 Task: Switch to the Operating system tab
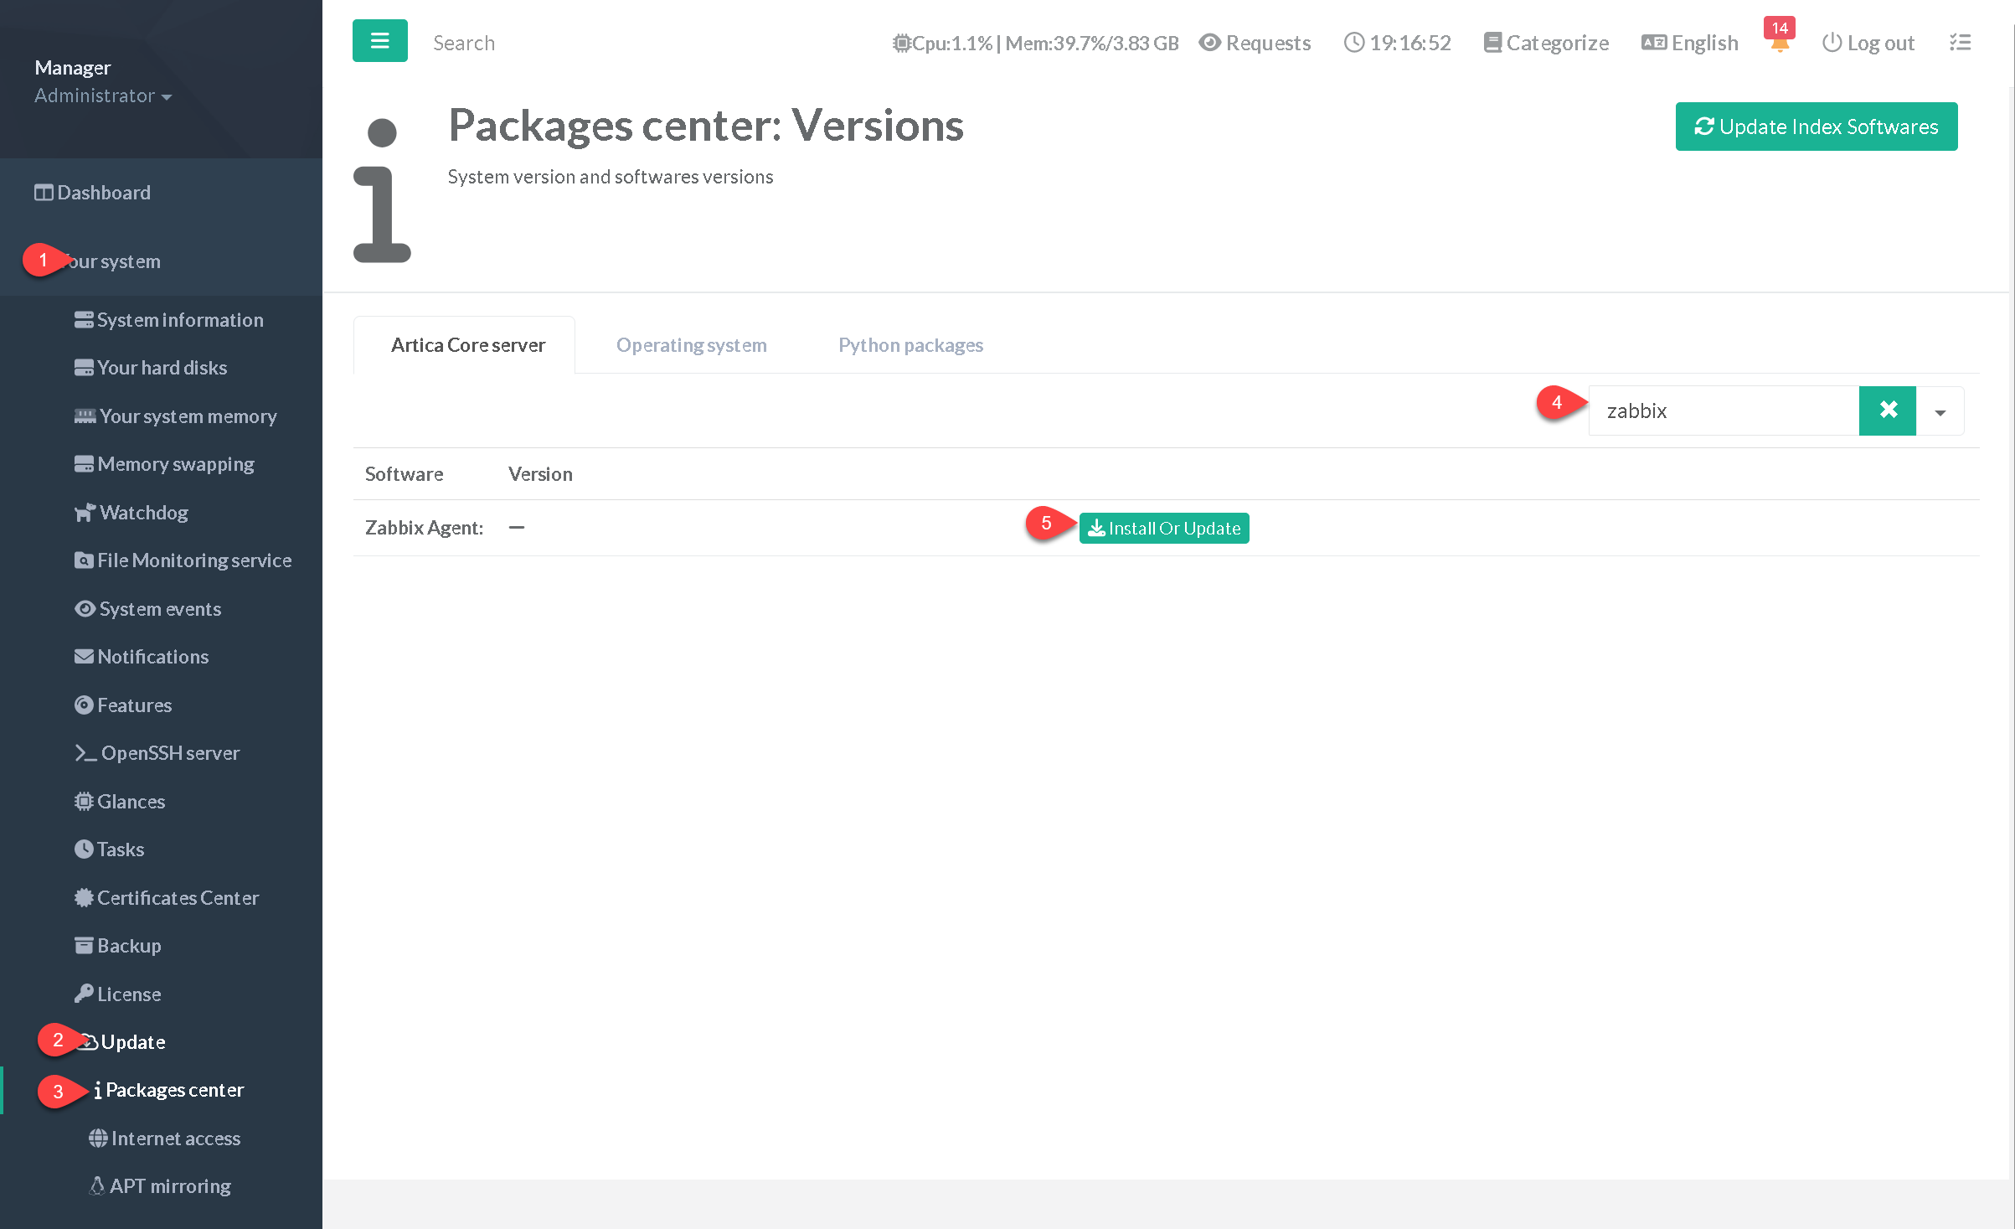click(x=691, y=345)
